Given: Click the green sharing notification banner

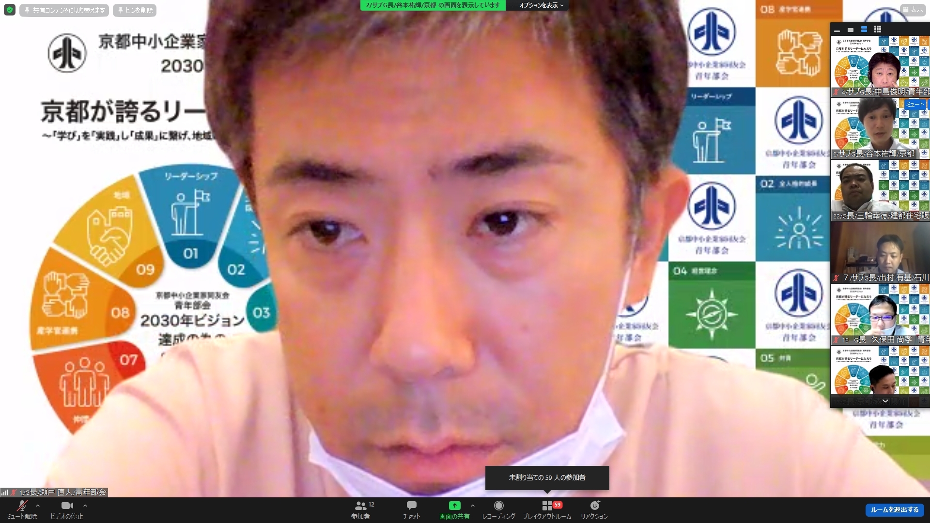Looking at the screenshot, I should [433, 5].
